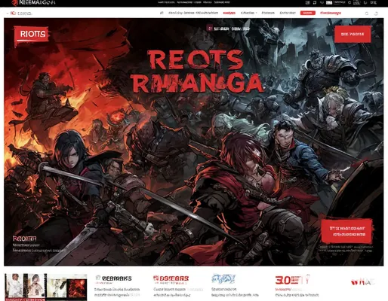Select the red highlighted menu item in the navigation
The image size is (388, 301).
[229, 13]
